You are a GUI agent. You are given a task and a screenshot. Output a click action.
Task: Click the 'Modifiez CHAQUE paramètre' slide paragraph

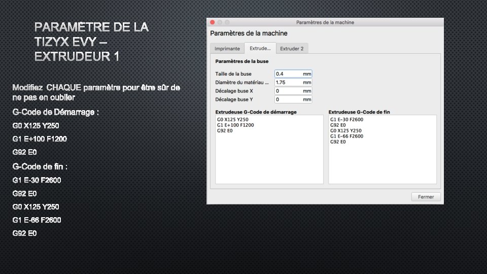point(96,92)
